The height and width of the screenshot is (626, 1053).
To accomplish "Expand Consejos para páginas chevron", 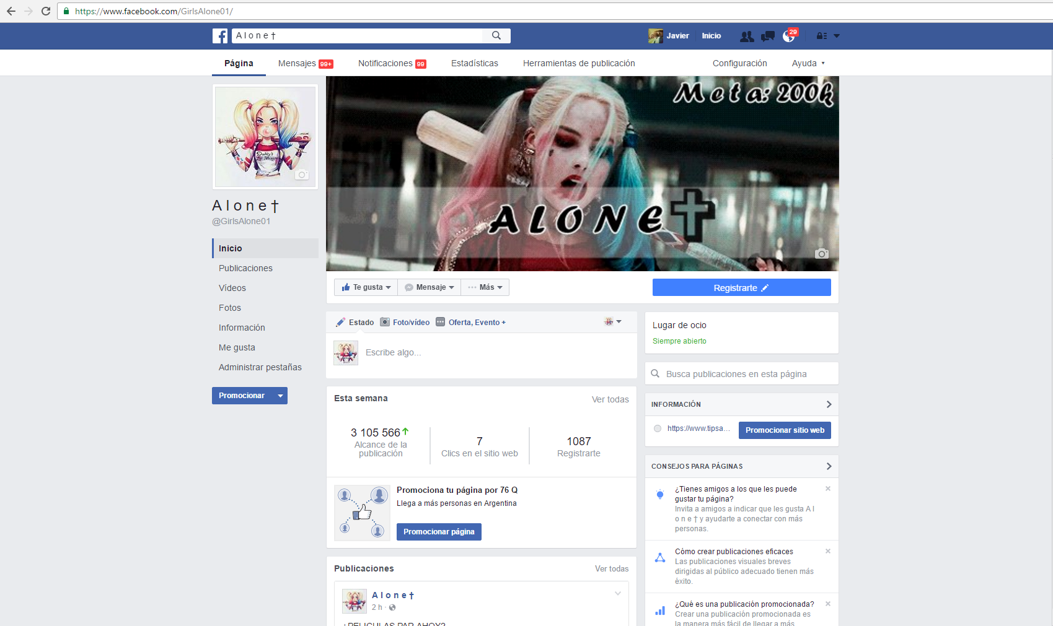I will coord(829,466).
